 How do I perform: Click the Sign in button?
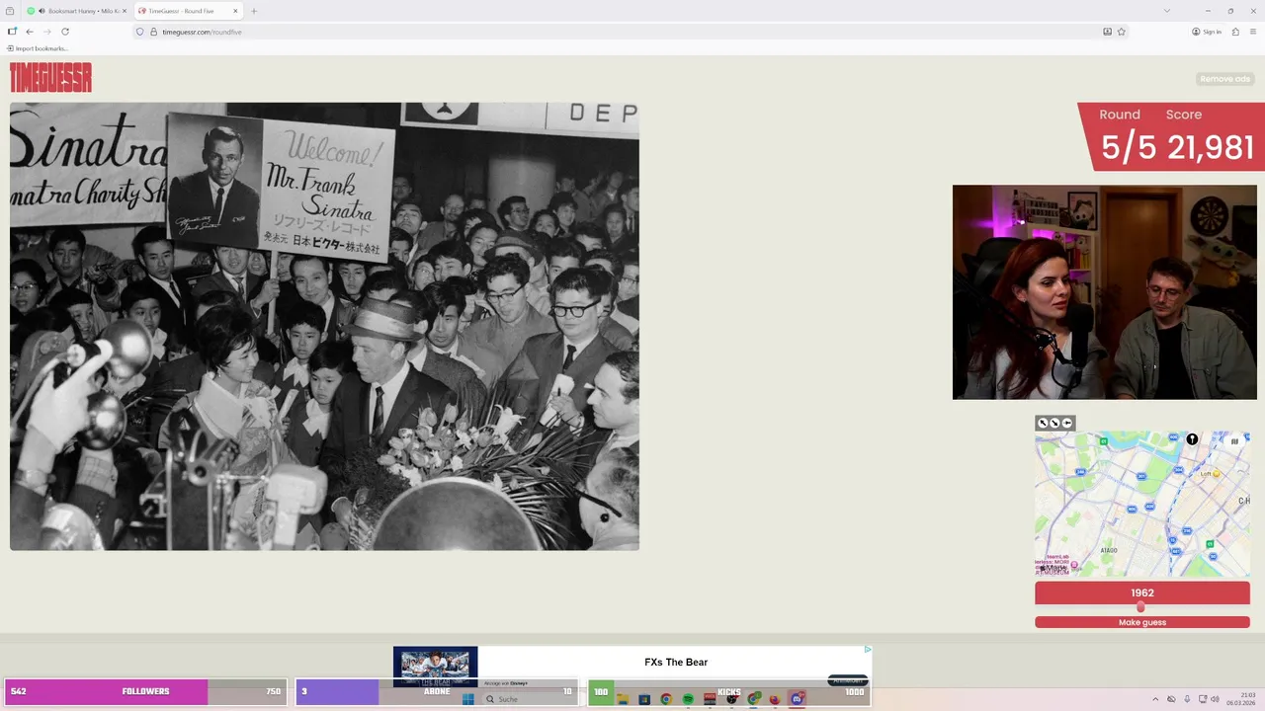[1207, 32]
